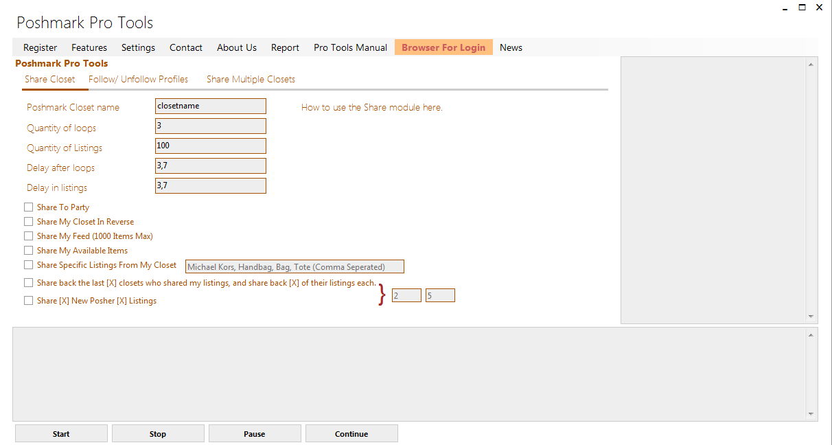
Task: Click the Start button
Action: [61, 433]
